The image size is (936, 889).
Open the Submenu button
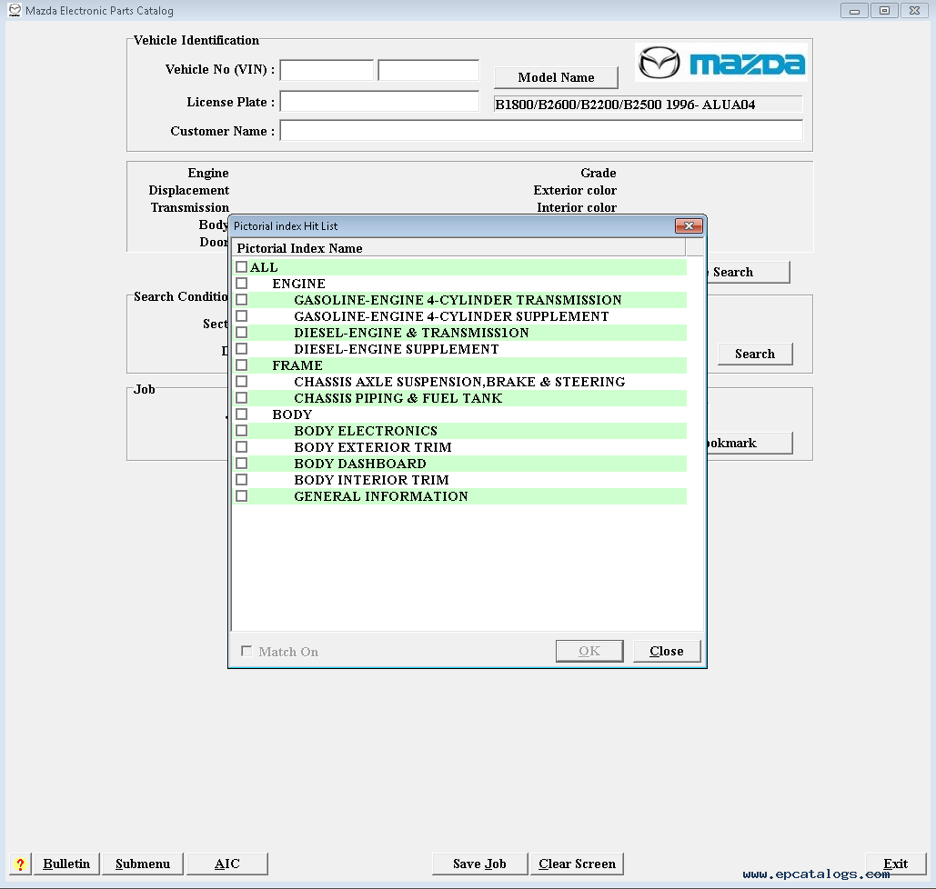pyautogui.click(x=142, y=864)
